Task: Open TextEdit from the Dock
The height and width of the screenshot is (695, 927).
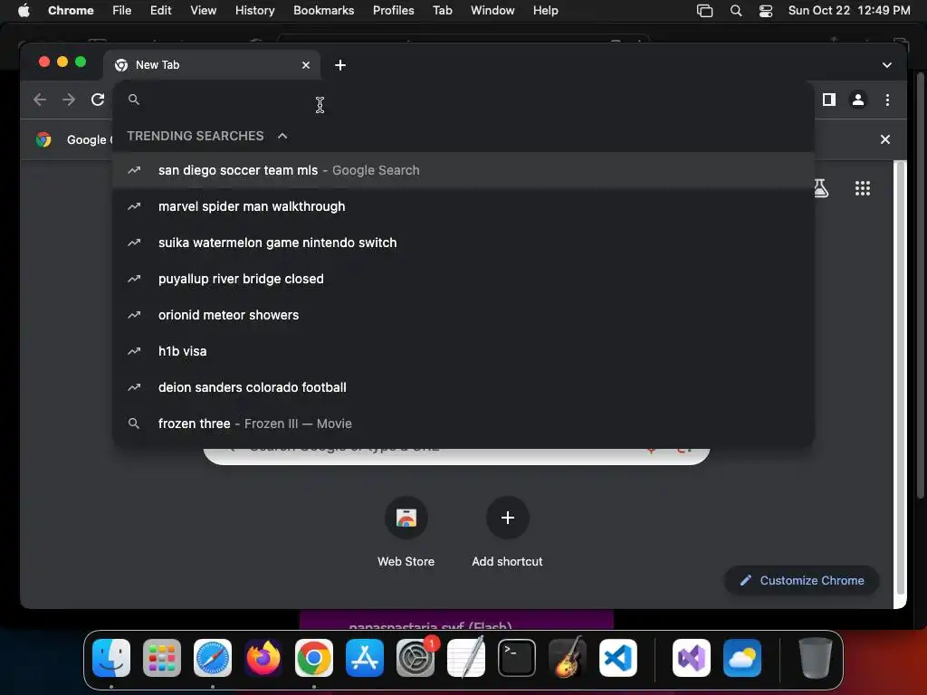Action: click(466, 657)
